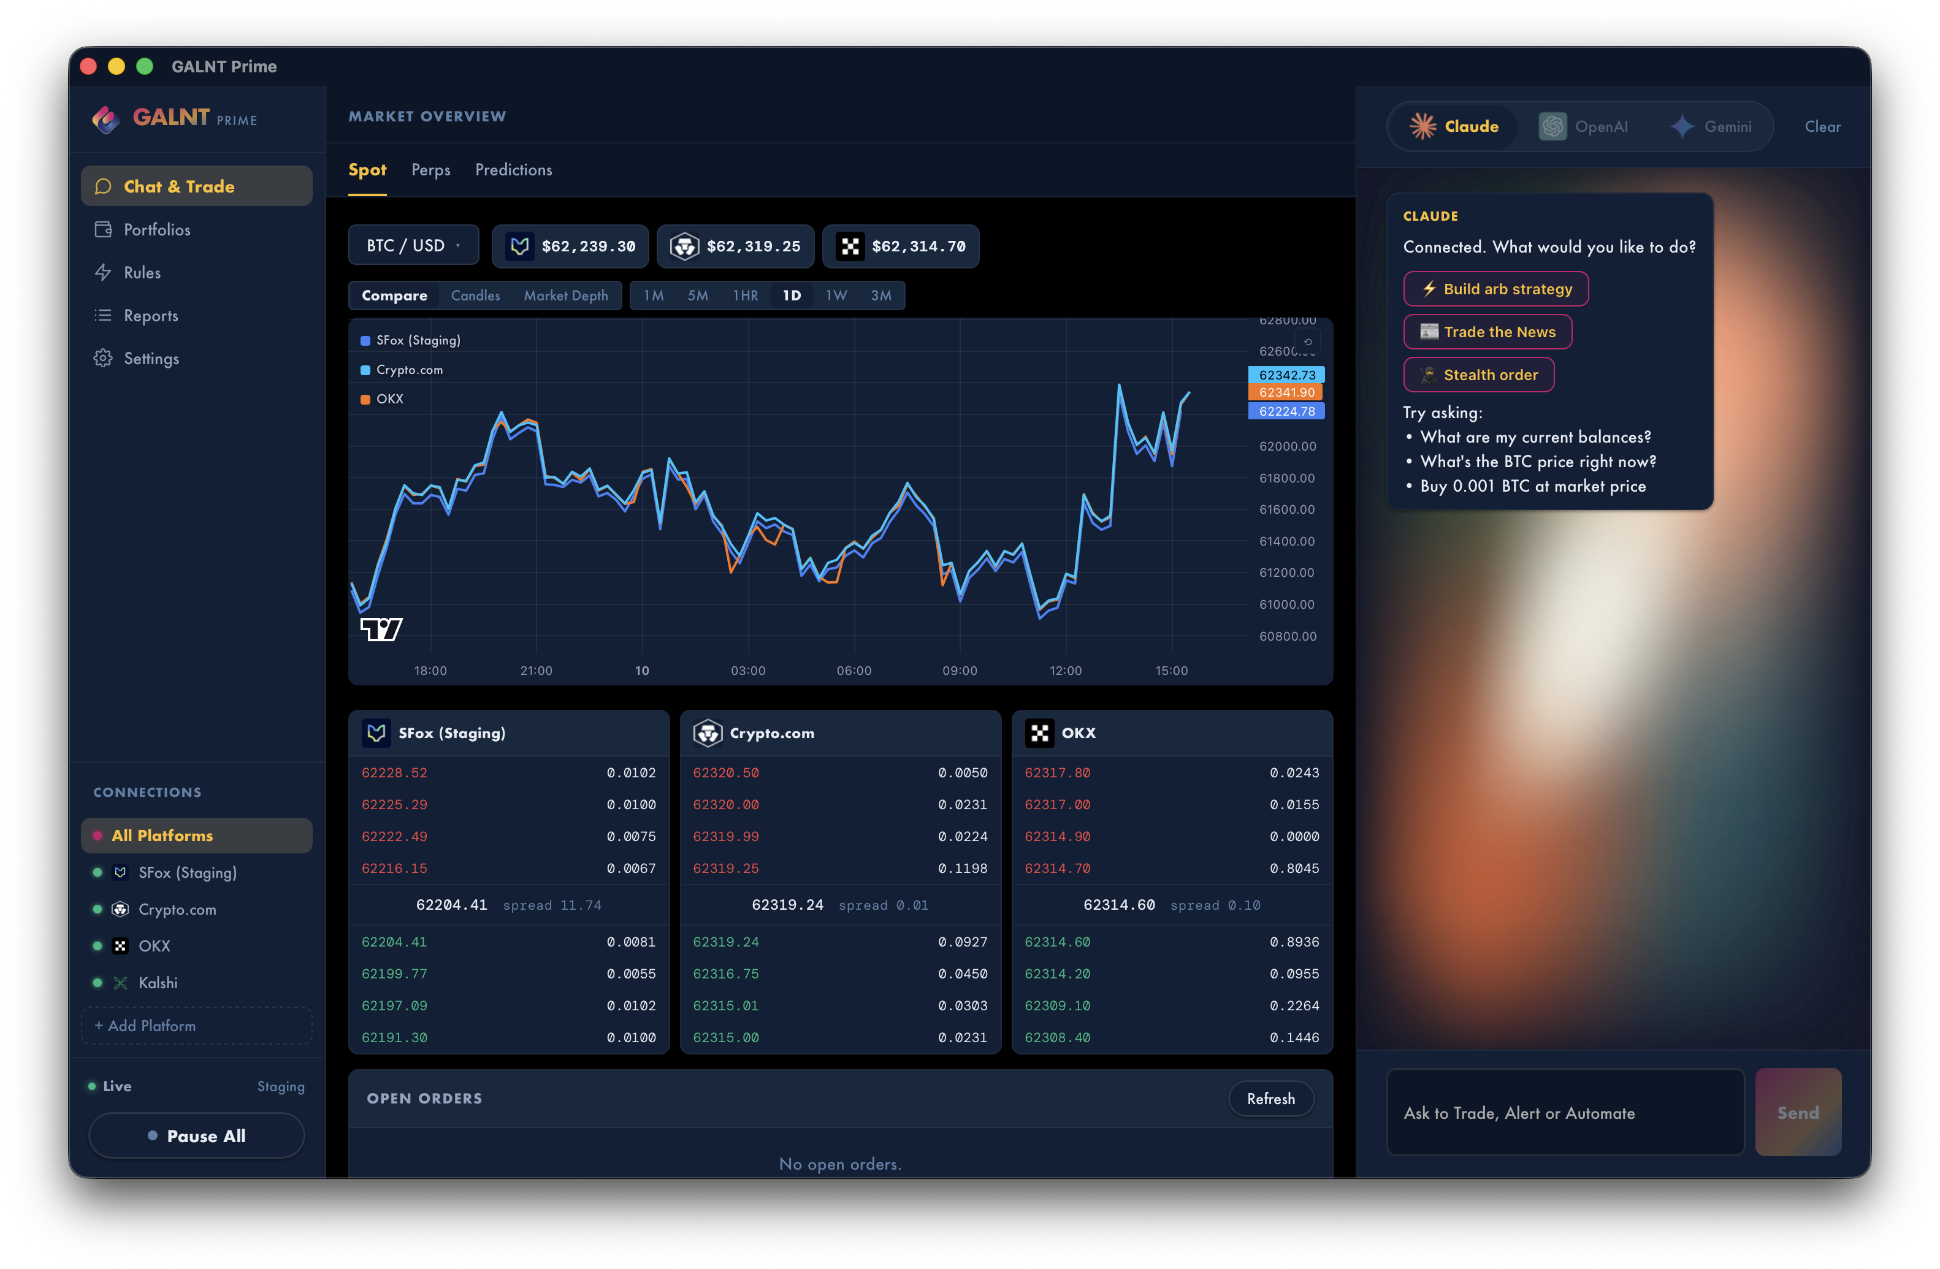Viewport: 1940px width, 1269px height.
Task: Click the Crypto.com icon in the price ticker
Action: [x=685, y=246]
